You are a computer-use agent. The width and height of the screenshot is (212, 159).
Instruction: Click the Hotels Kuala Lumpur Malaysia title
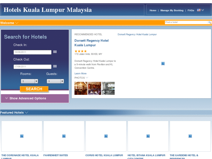[x=48, y=10]
